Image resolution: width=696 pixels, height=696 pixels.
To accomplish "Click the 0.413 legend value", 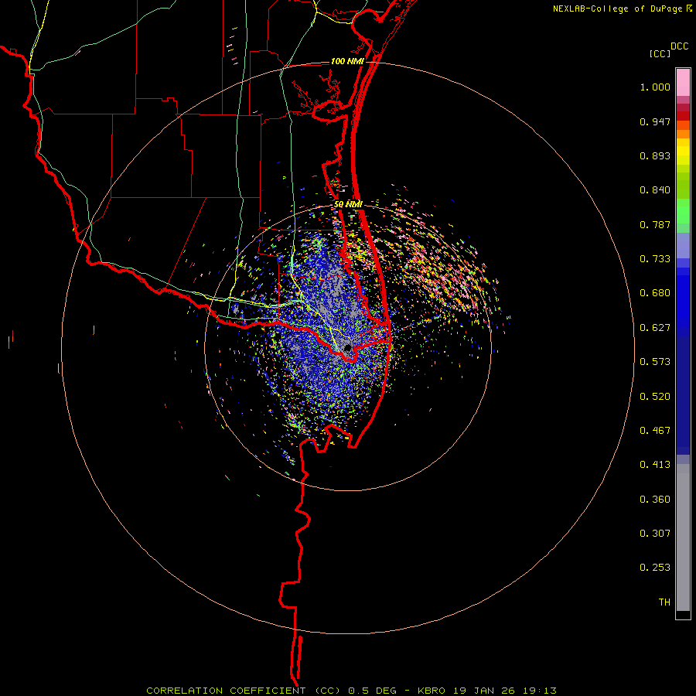I will (655, 465).
